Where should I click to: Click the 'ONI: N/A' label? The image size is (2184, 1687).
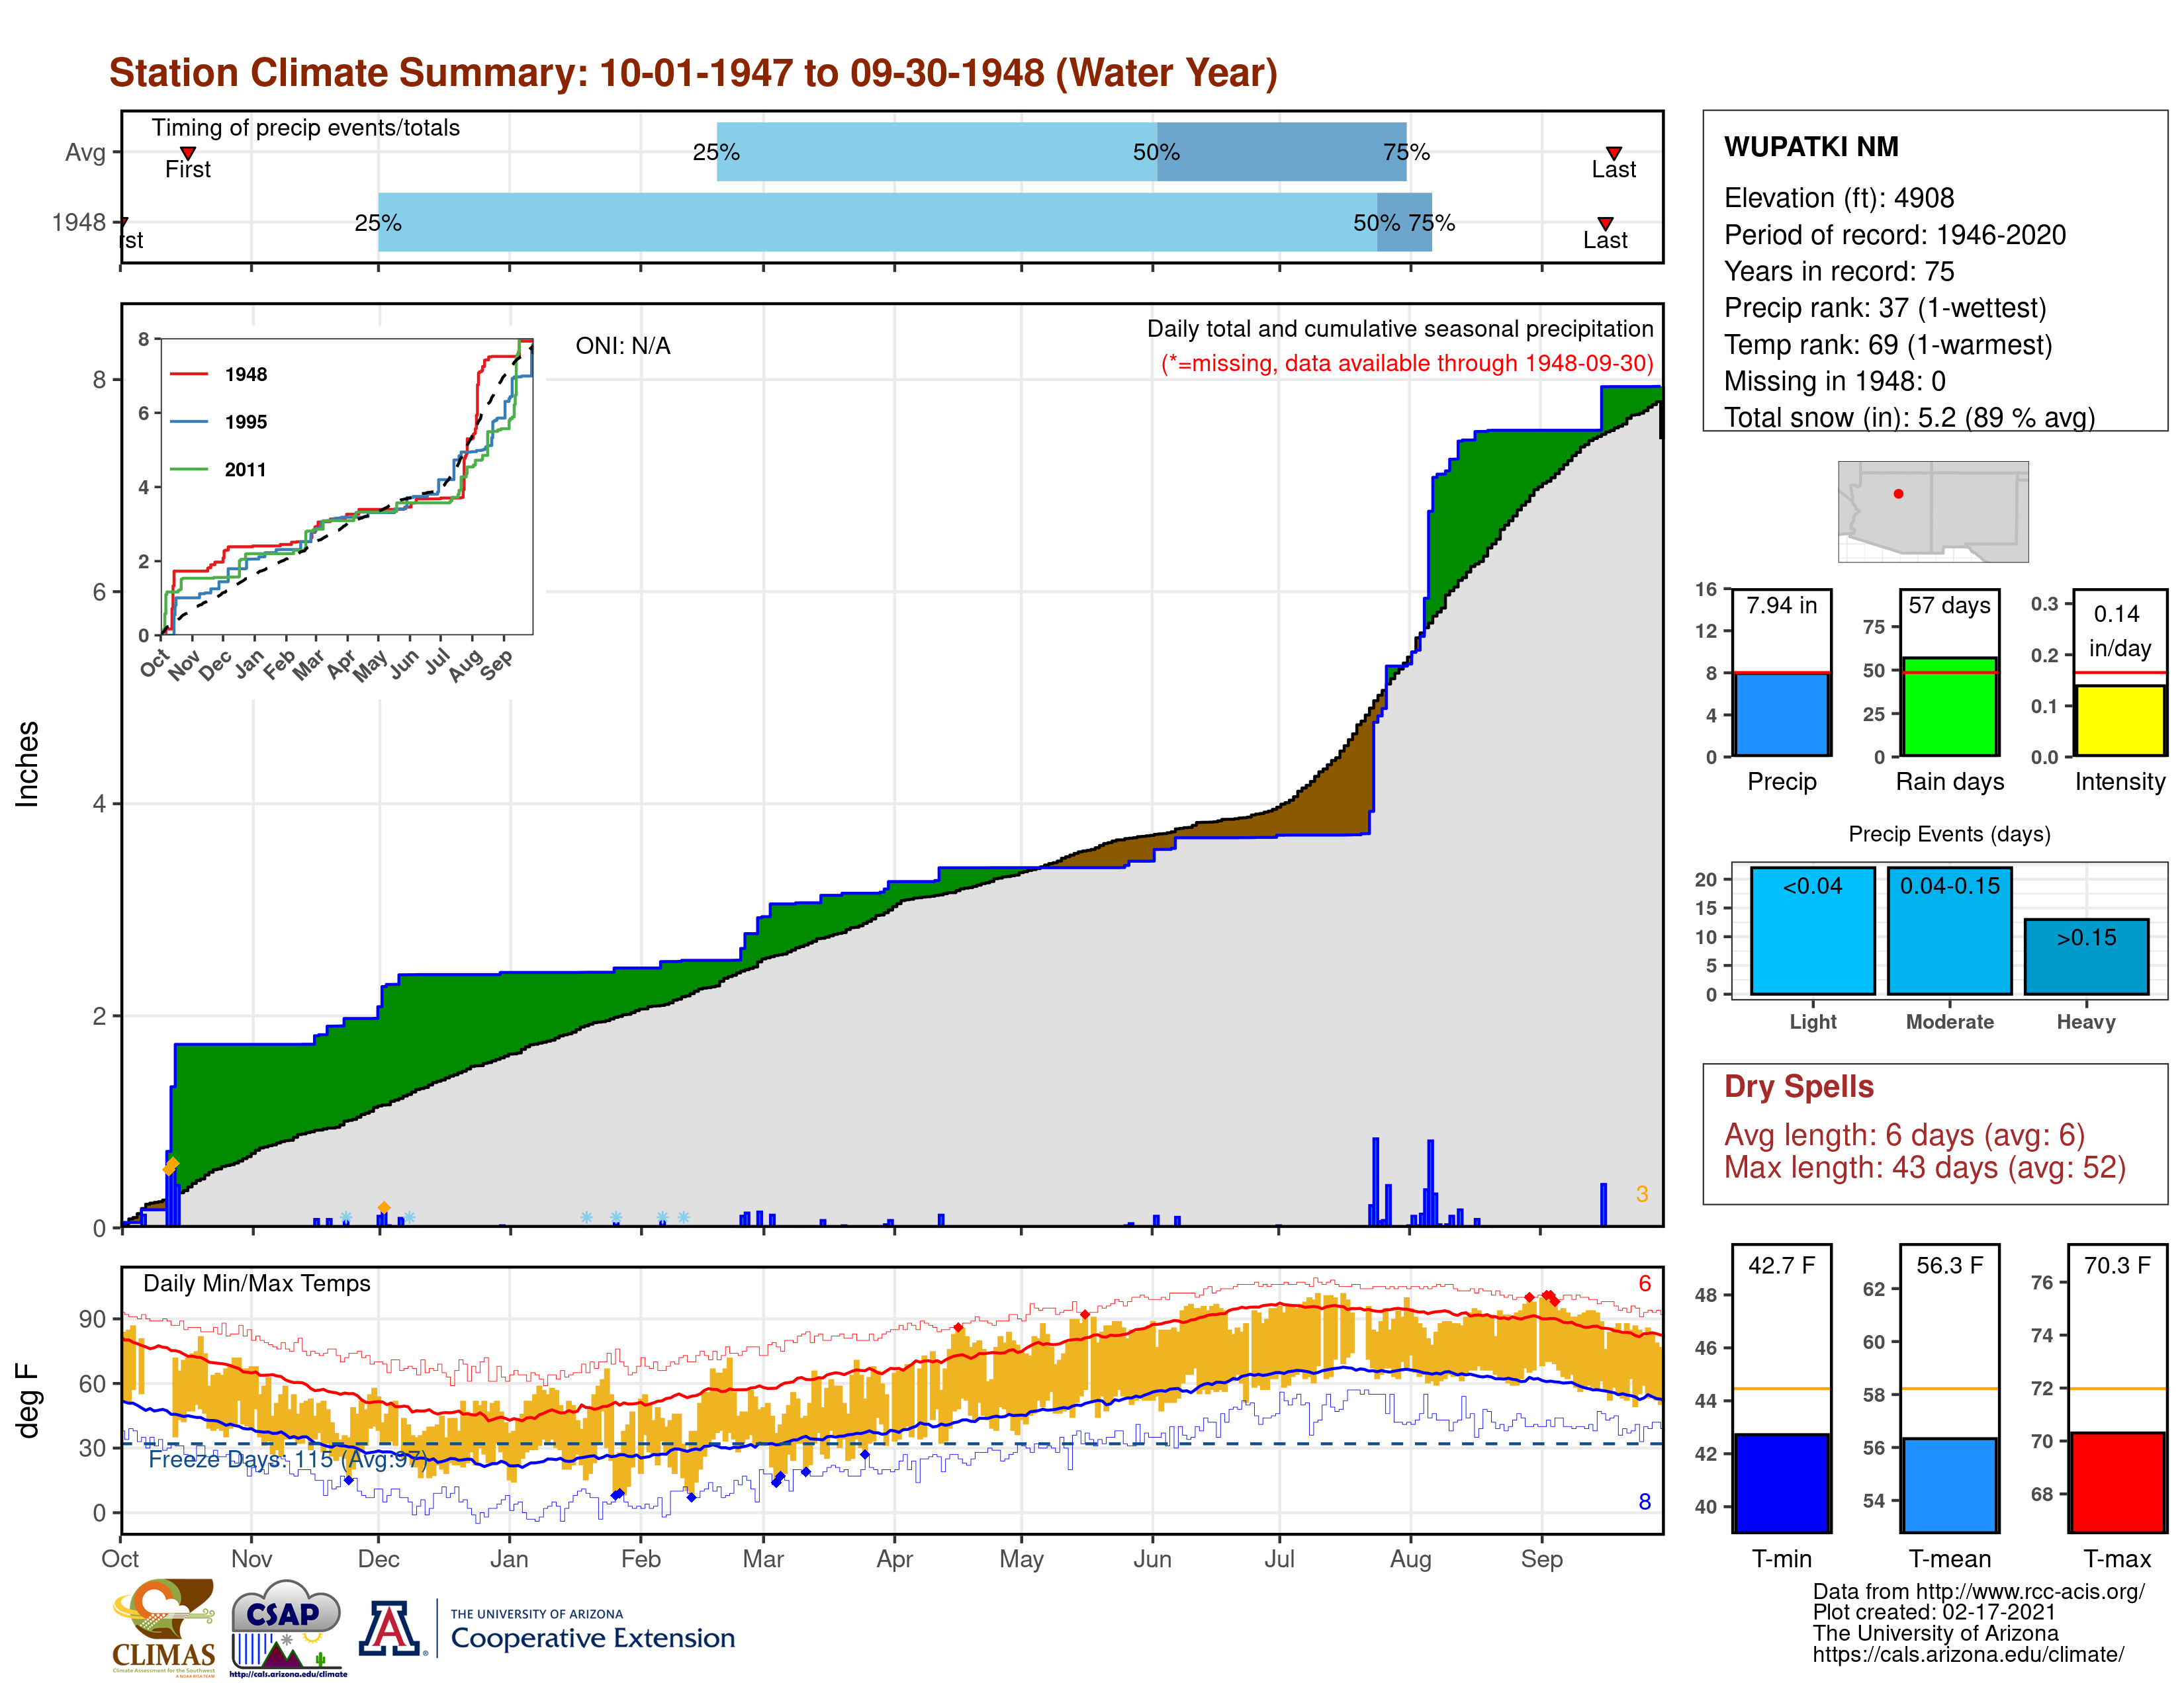pos(622,346)
